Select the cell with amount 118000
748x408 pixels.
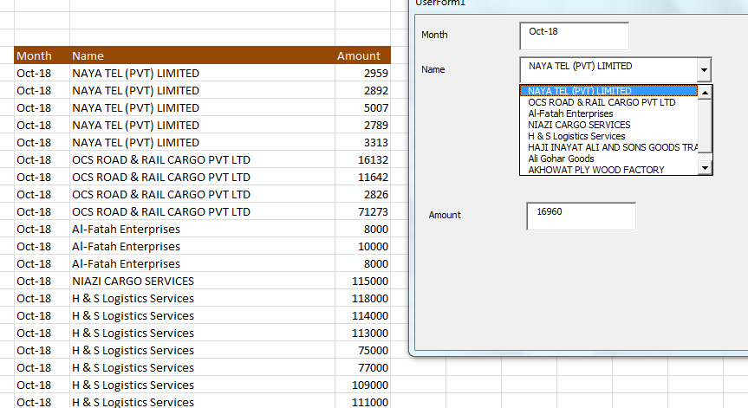point(362,298)
